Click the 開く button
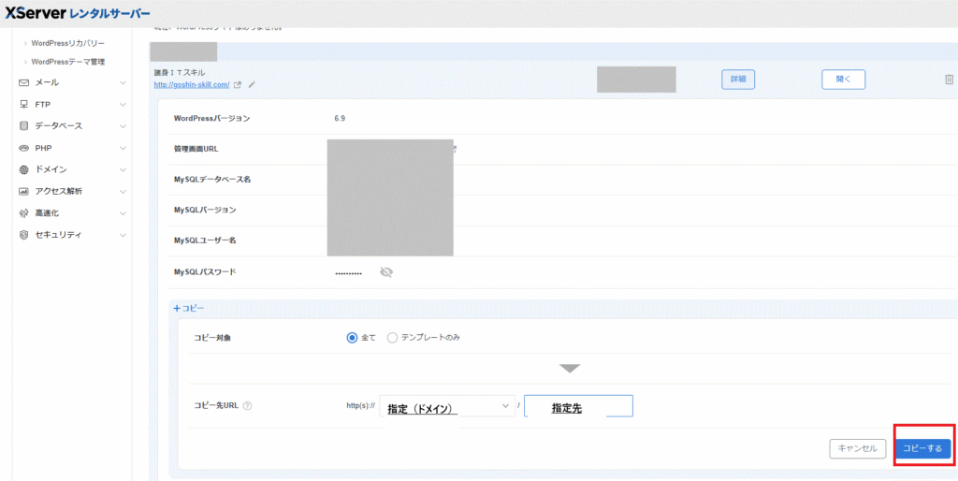 [x=843, y=80]
